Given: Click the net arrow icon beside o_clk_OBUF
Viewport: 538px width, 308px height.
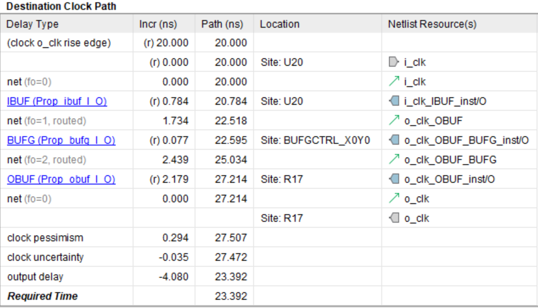Looking at the screenshot, I should coord(394,121).
